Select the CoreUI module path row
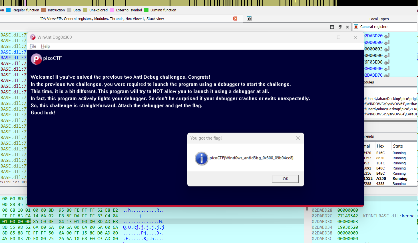 [x=391, y=114]
